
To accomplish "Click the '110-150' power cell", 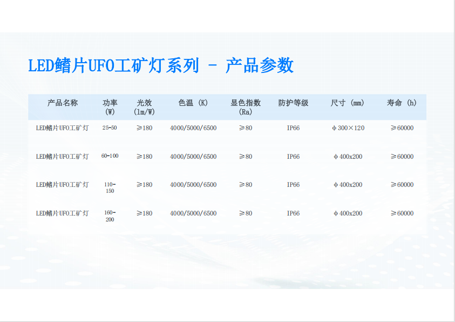I will pyautogui.click(x=110, y=187).
